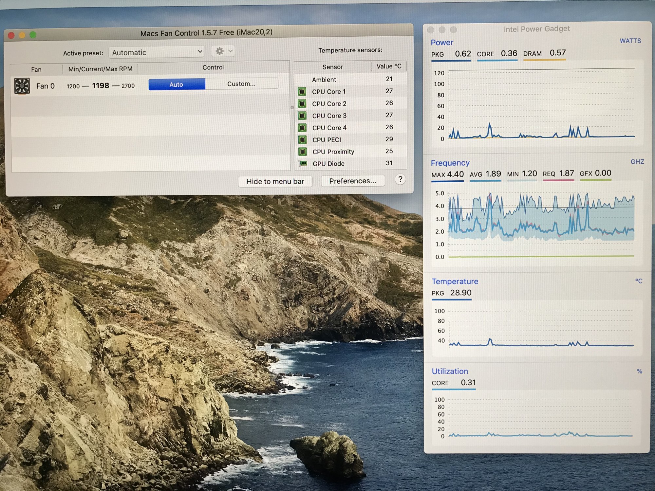Image resolution: width=655 pixels, height=491 pixels.
Task: Open help with the question mark button
Action: 400,180
